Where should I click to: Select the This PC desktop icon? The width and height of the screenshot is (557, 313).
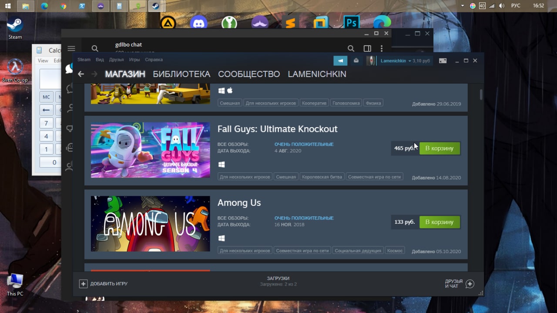(x=15, y=284)
